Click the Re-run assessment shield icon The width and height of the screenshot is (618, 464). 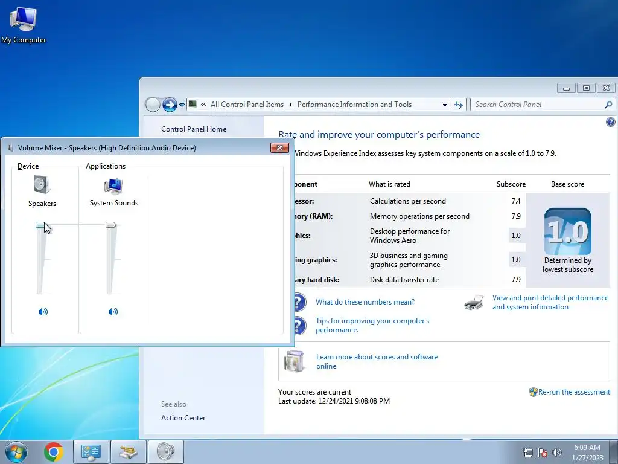point(533,391)
